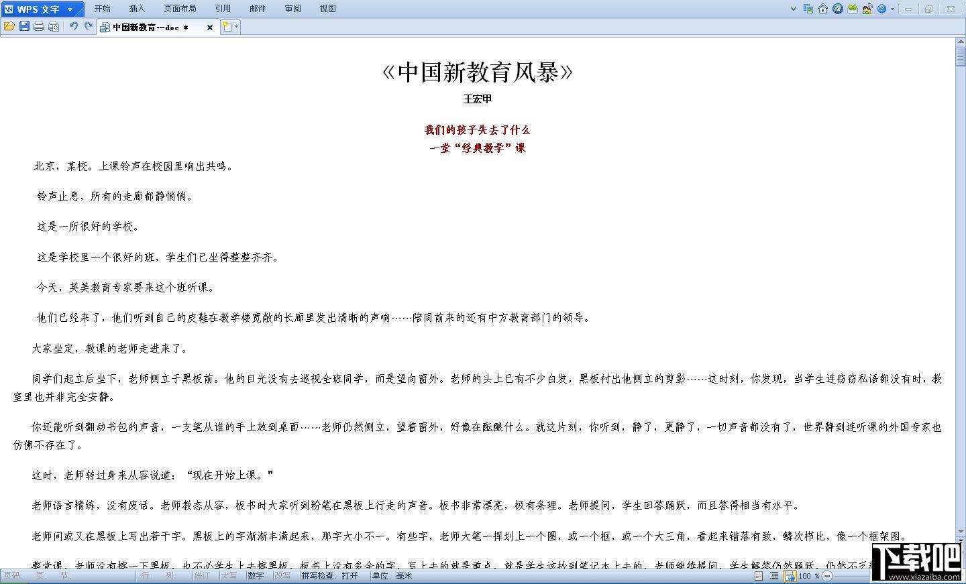Save the document with the Save icon
The image size is (966, 584).
23,26
